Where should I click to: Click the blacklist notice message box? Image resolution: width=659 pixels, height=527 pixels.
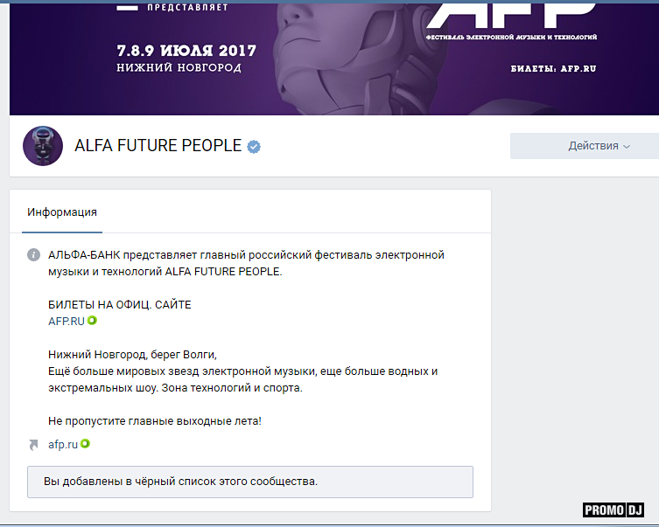coord(250,482)
